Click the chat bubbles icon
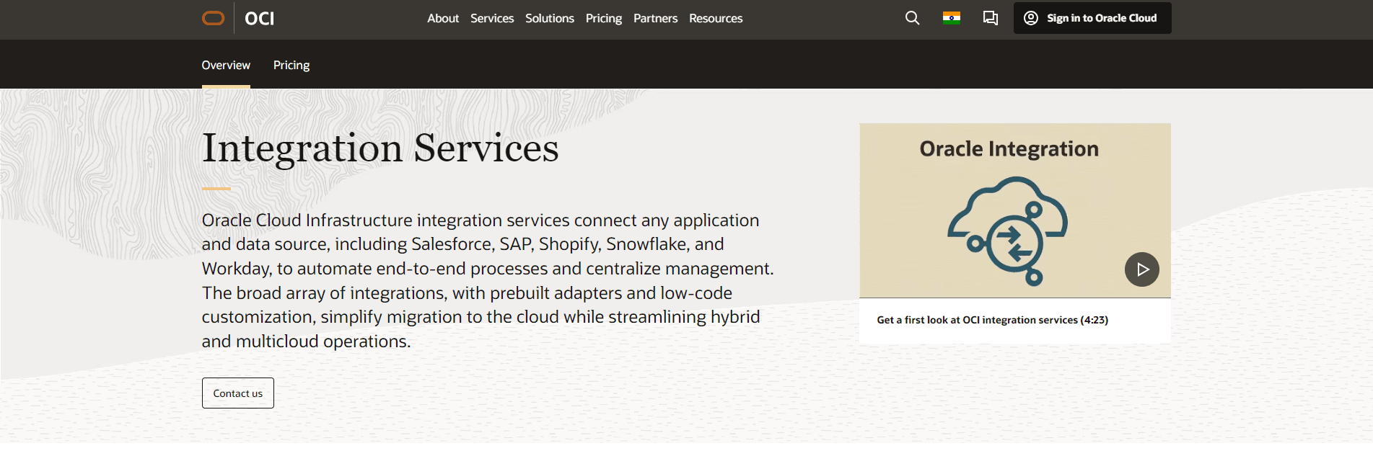Screen dimensions: 1373x451 [990, 18]
